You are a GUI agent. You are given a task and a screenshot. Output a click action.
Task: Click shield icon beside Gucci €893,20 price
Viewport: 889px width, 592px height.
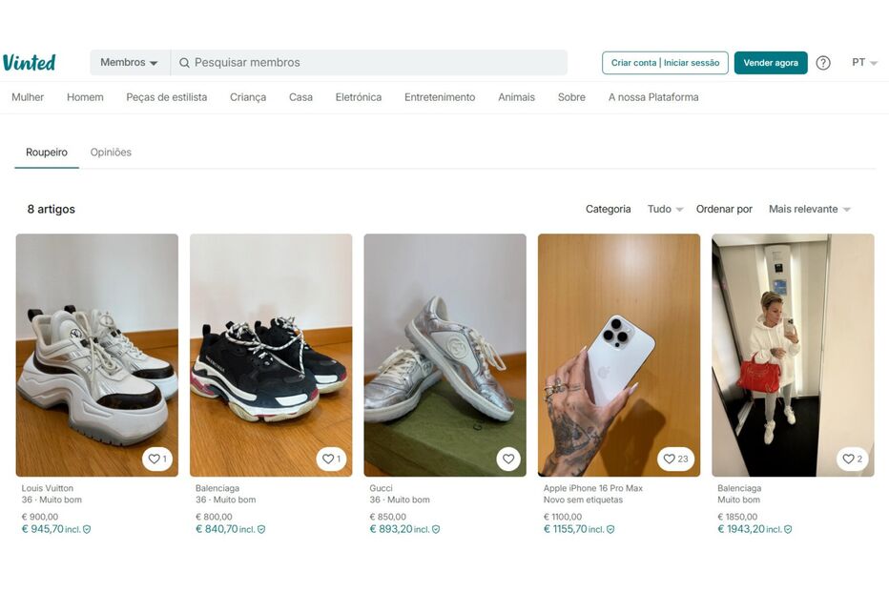pos(436,529)
